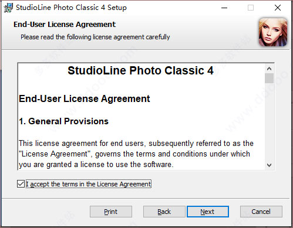Proceed with the Next button

[x=208, y=212]
